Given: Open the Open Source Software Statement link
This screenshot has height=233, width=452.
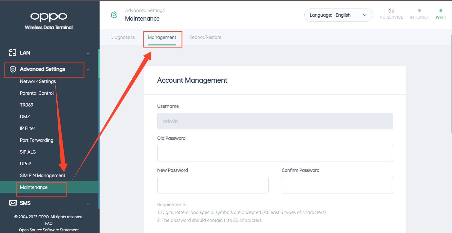Looking at the screenshot, I should click(49, 230).
